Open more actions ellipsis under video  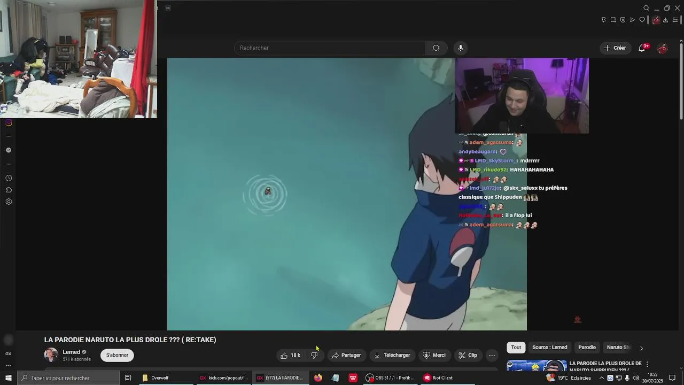click(x=492, y=355)
